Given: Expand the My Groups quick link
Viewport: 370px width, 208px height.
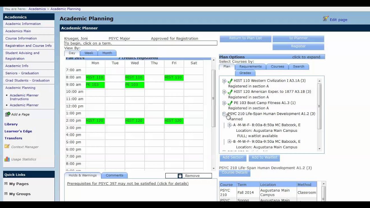Looking at the screenshot, I should (6, 194).
